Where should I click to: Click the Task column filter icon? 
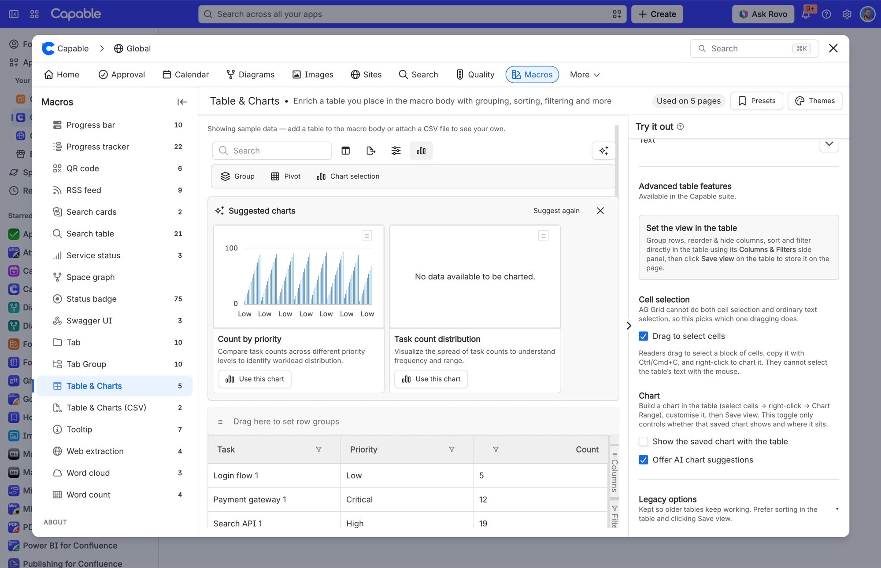318,450
